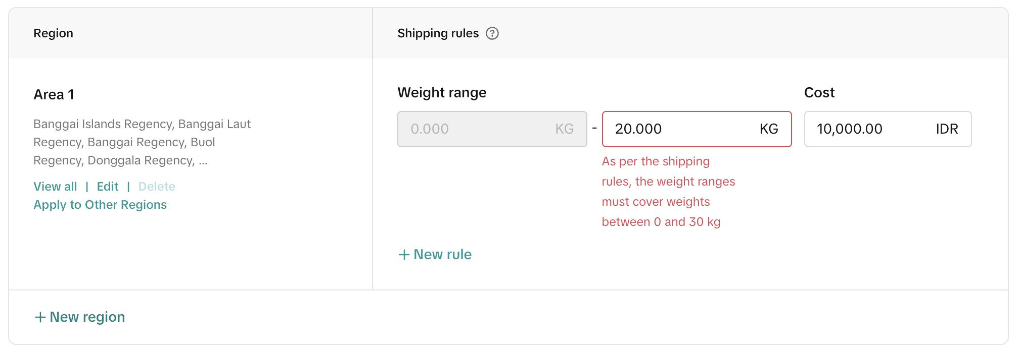Click the Shipping rules column header text

click(438, 33)
